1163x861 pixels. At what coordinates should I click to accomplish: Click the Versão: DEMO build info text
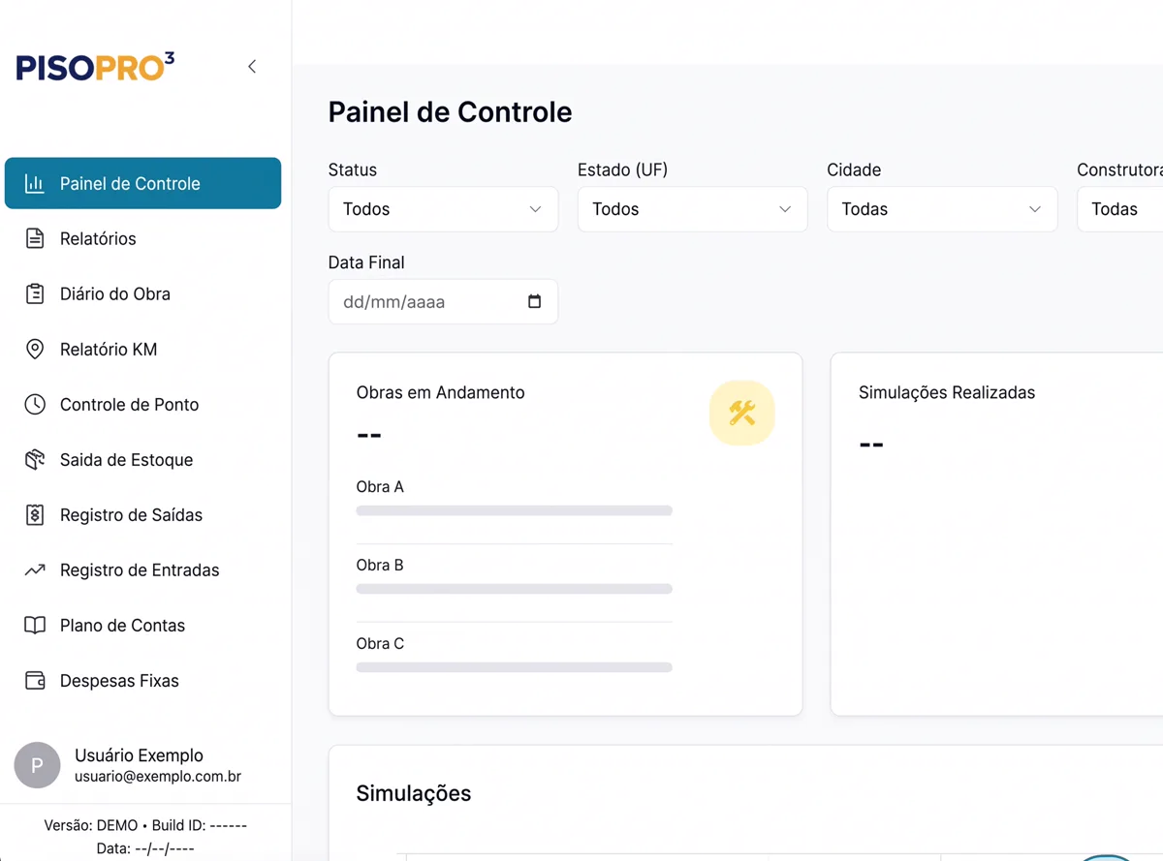point(145,825)
